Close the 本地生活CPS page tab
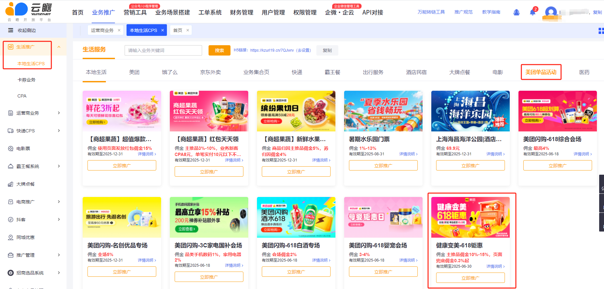Screen dimensions: 604x289 click(163, 30)
